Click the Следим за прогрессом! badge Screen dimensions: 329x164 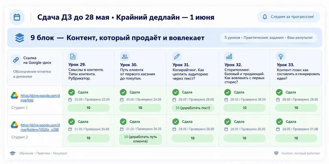click(288, 17)
